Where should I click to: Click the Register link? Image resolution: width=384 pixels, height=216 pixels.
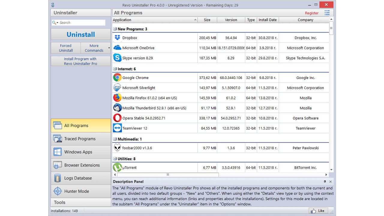pos(312,13)
